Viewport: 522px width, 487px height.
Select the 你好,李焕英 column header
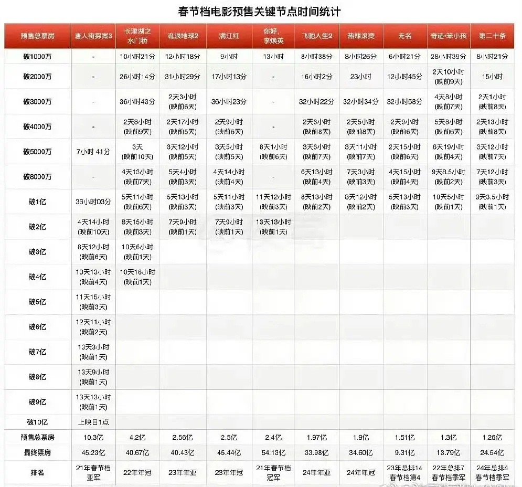click(273, 36)
